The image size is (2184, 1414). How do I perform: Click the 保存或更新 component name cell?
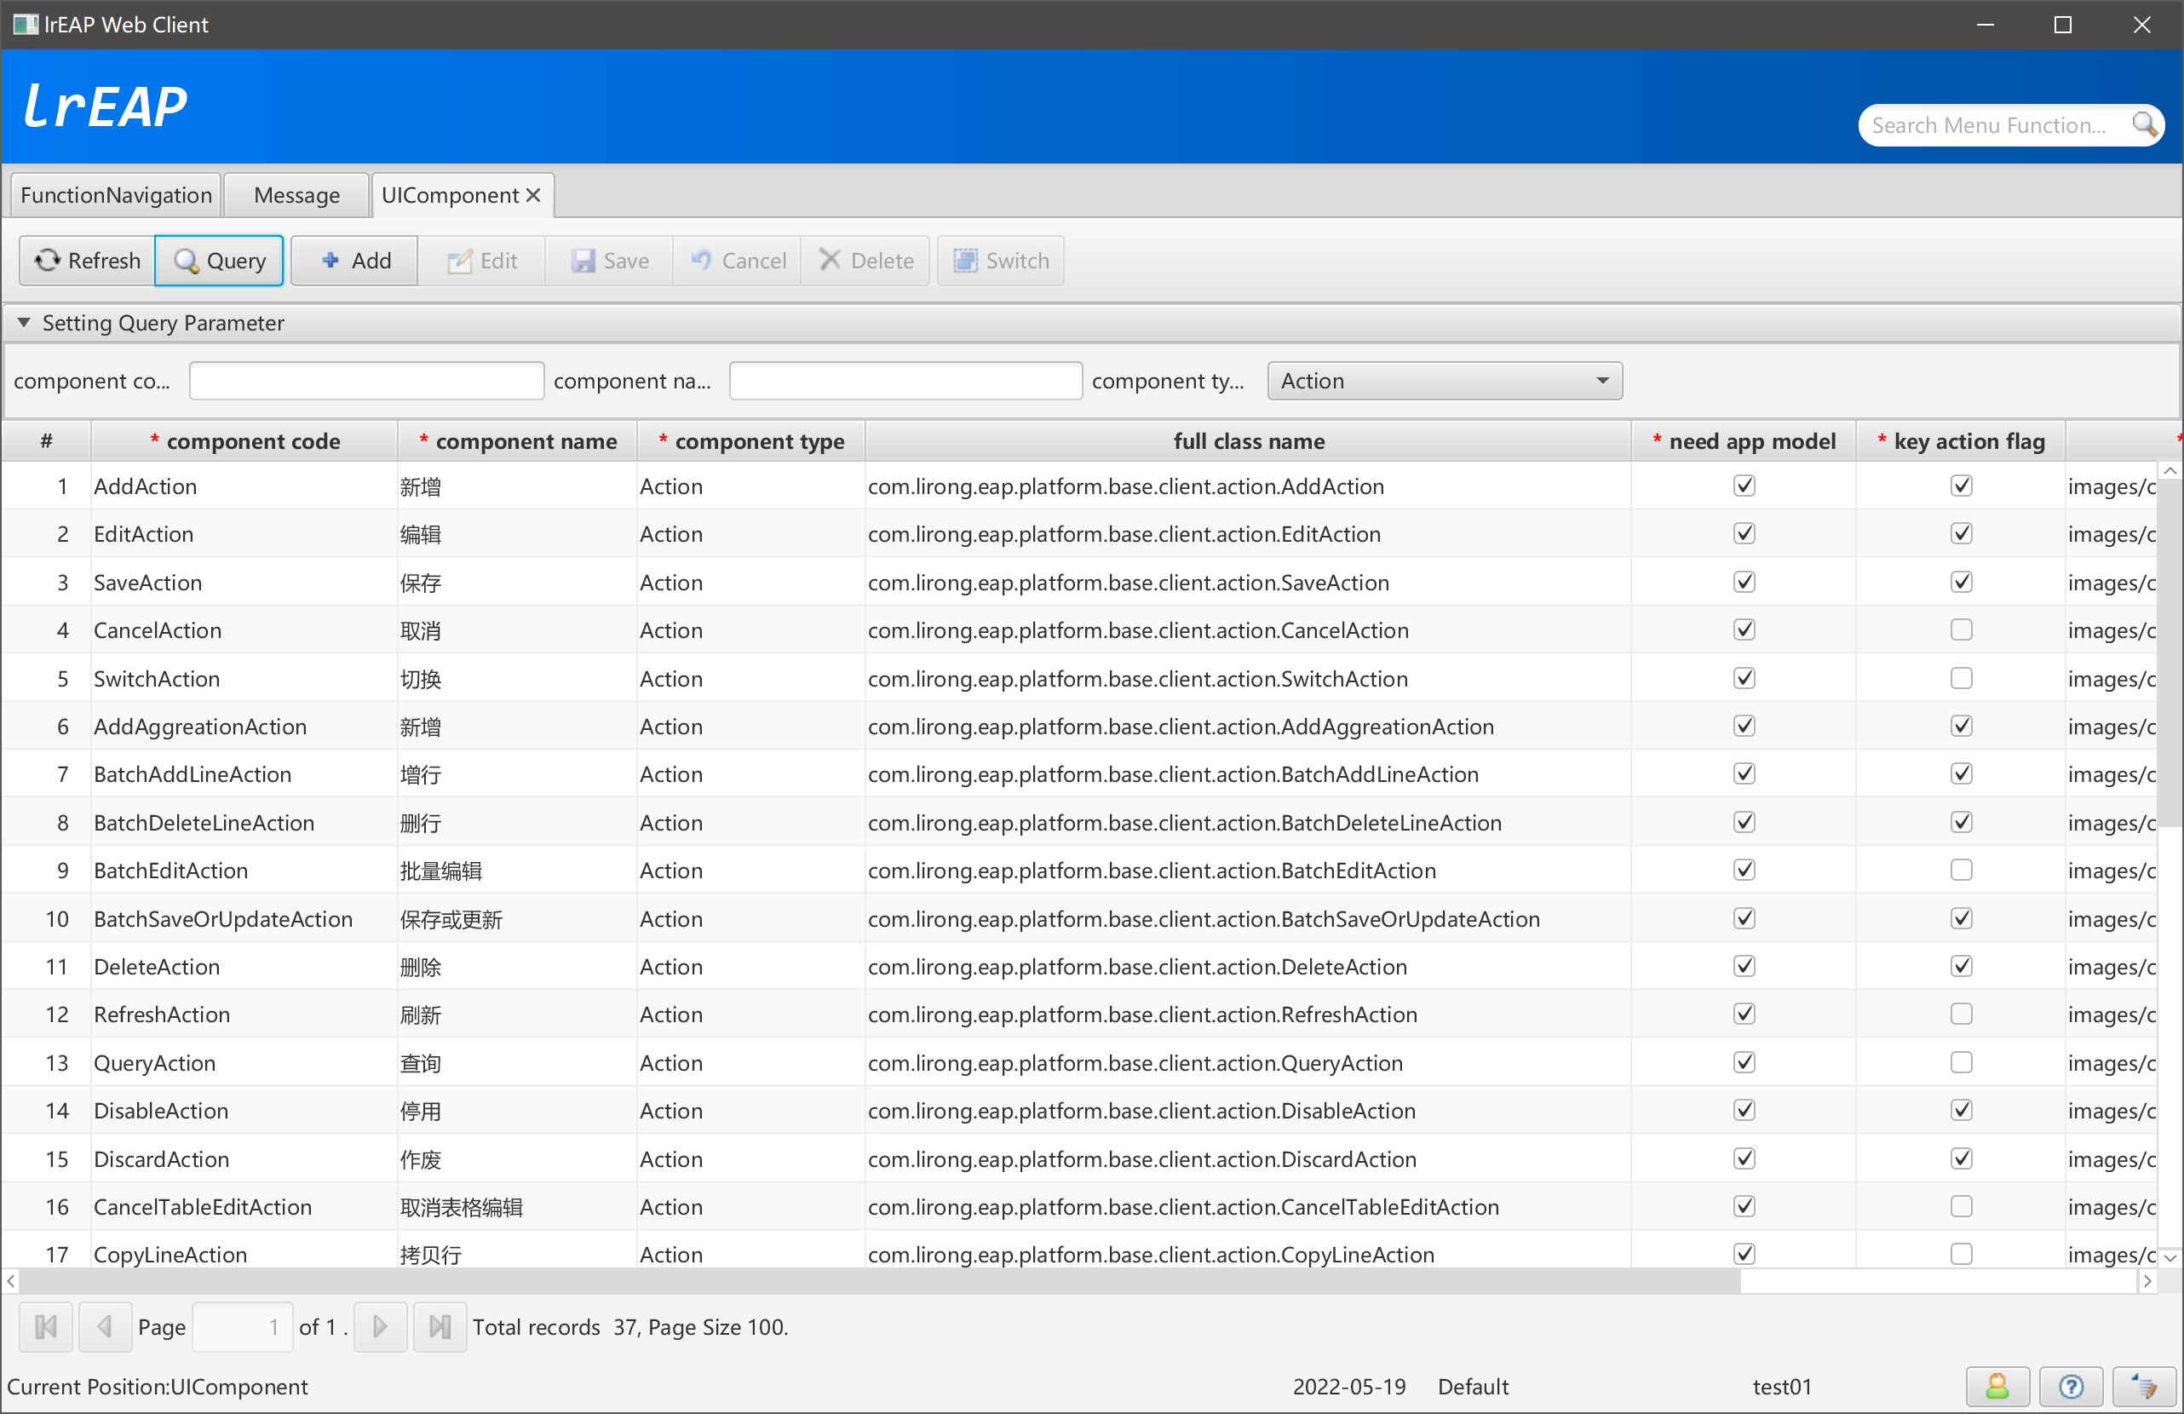point(518,918)
